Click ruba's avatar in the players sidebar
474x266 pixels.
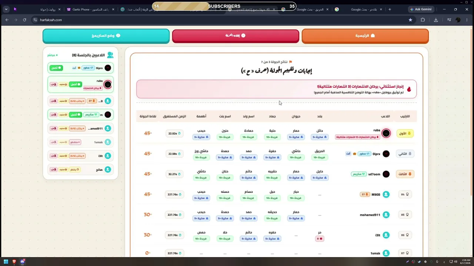108,85
